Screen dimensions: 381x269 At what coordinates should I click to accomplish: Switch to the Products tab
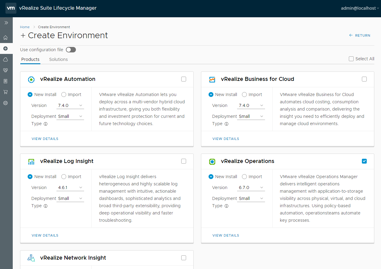(30, 59)
